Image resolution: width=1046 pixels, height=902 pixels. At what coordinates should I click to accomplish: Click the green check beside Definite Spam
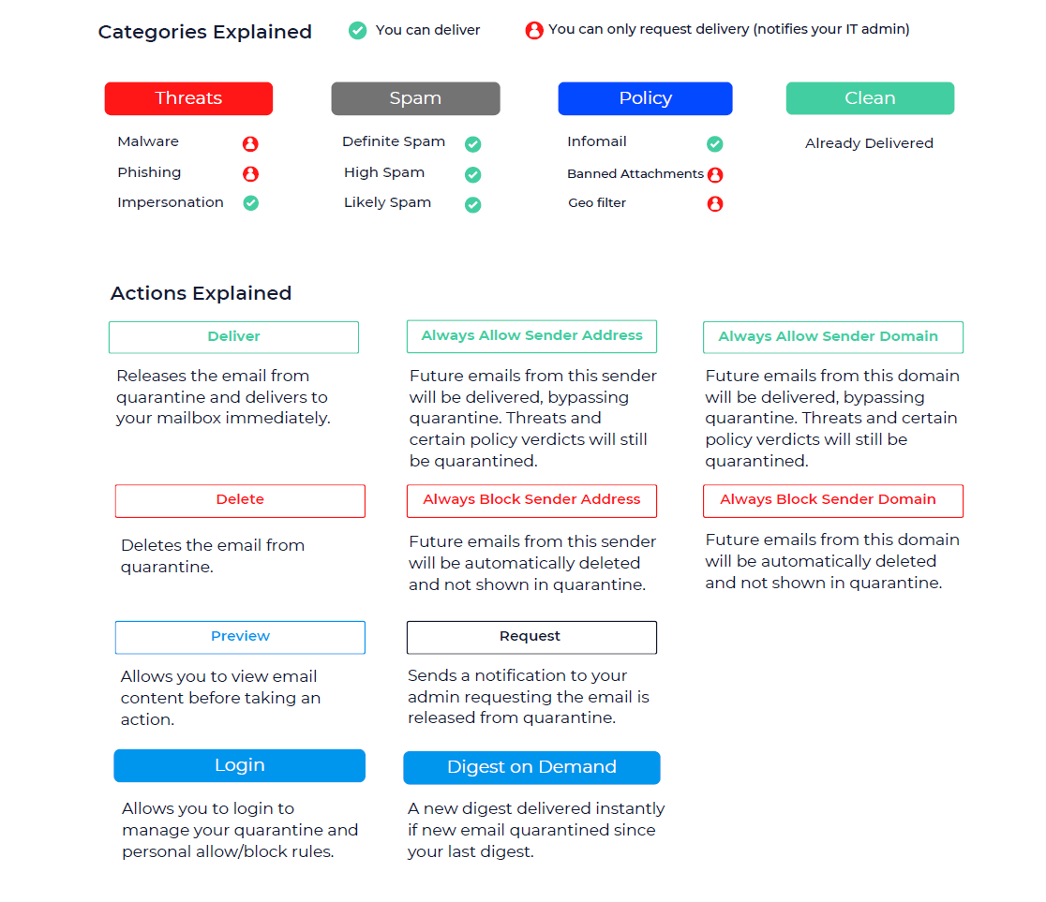[x=473, y=144]
